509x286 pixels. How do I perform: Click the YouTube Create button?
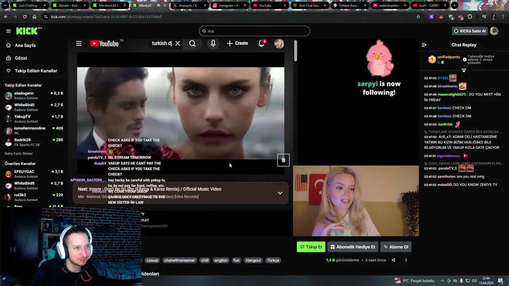pos(237,43)
